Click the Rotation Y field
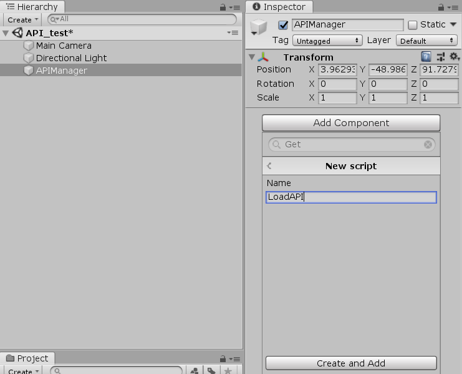The image size is (462, 374). 388,84
